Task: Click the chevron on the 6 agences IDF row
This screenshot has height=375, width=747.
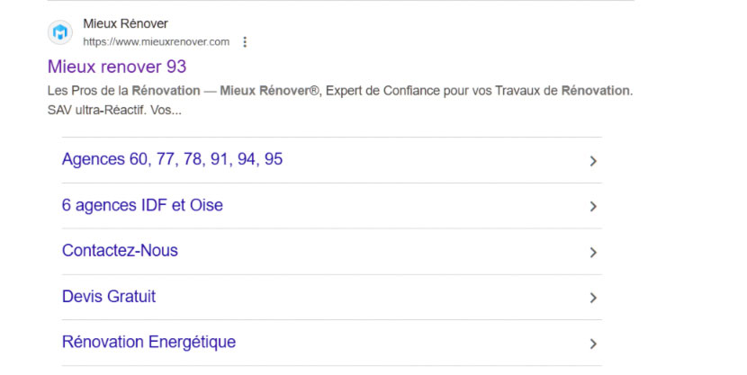Action: pos(593,207)
